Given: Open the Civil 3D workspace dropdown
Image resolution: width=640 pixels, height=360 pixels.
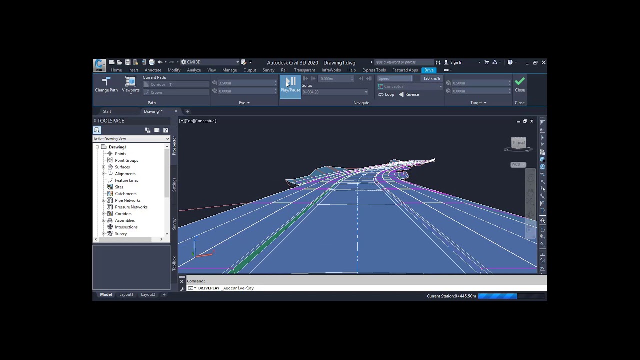Looking at the screenshot, I should click(210, 62).
